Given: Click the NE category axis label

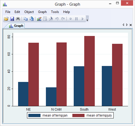Looking at the screenshot, I should (28, 110).
